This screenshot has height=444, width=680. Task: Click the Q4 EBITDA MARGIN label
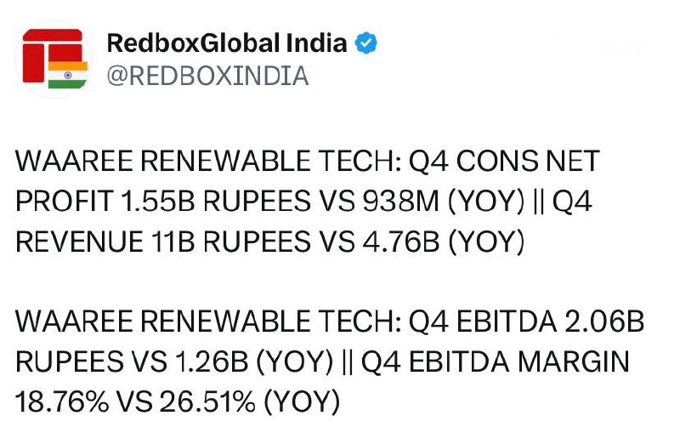(496, 362)
